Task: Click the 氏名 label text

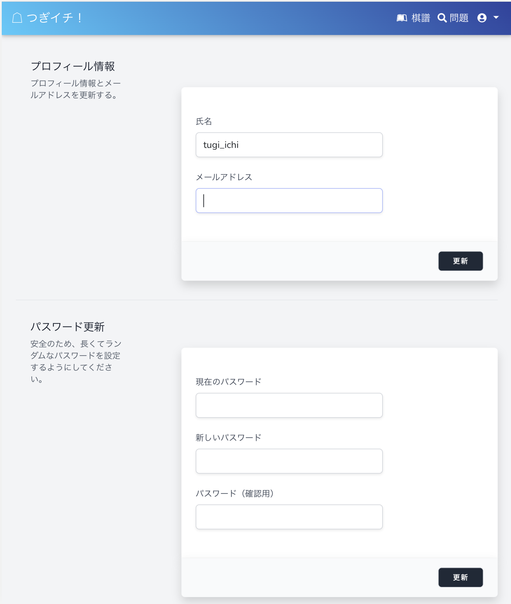Action: (204, 121)
